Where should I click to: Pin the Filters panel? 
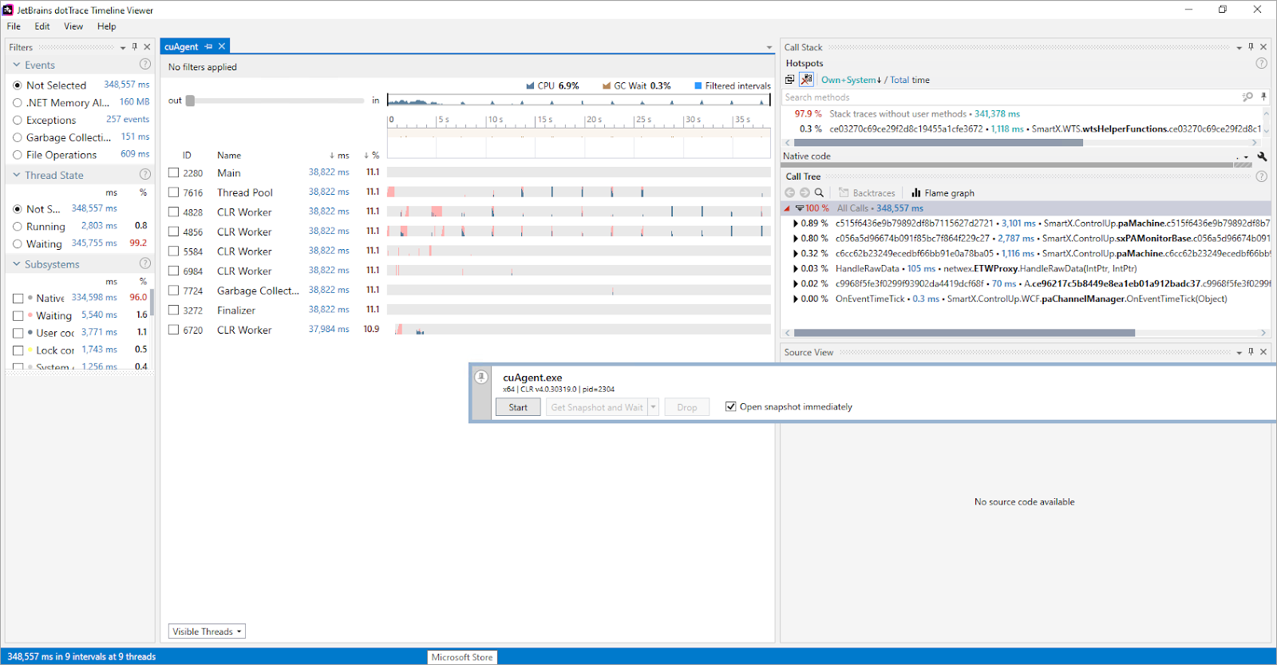(134, 47)
